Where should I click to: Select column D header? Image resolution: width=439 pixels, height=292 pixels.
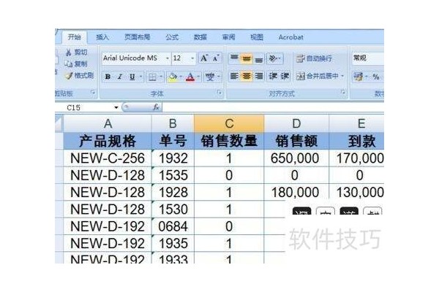pyautogui.click(x=296, y=123)
